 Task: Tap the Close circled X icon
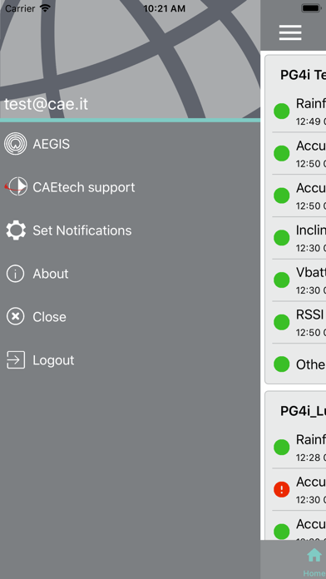tap(16, 317)
